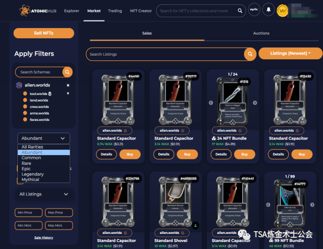The image size is (323, 249).
Task: Click Standard Shovel card image #4005055
Action: (175, 201)
